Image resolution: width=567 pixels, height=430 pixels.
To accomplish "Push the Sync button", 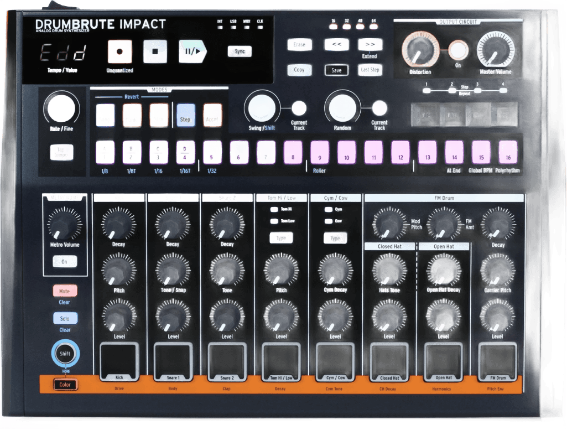I will pos(240,51).
